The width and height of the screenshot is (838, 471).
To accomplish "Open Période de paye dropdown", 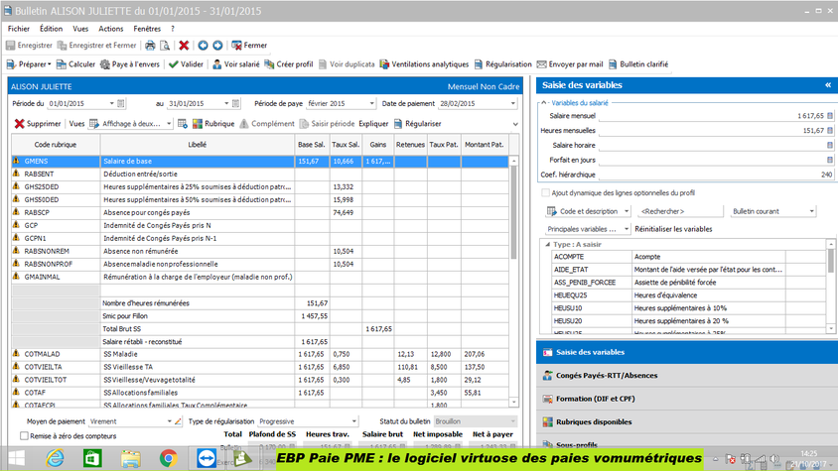I will (372, 103).
